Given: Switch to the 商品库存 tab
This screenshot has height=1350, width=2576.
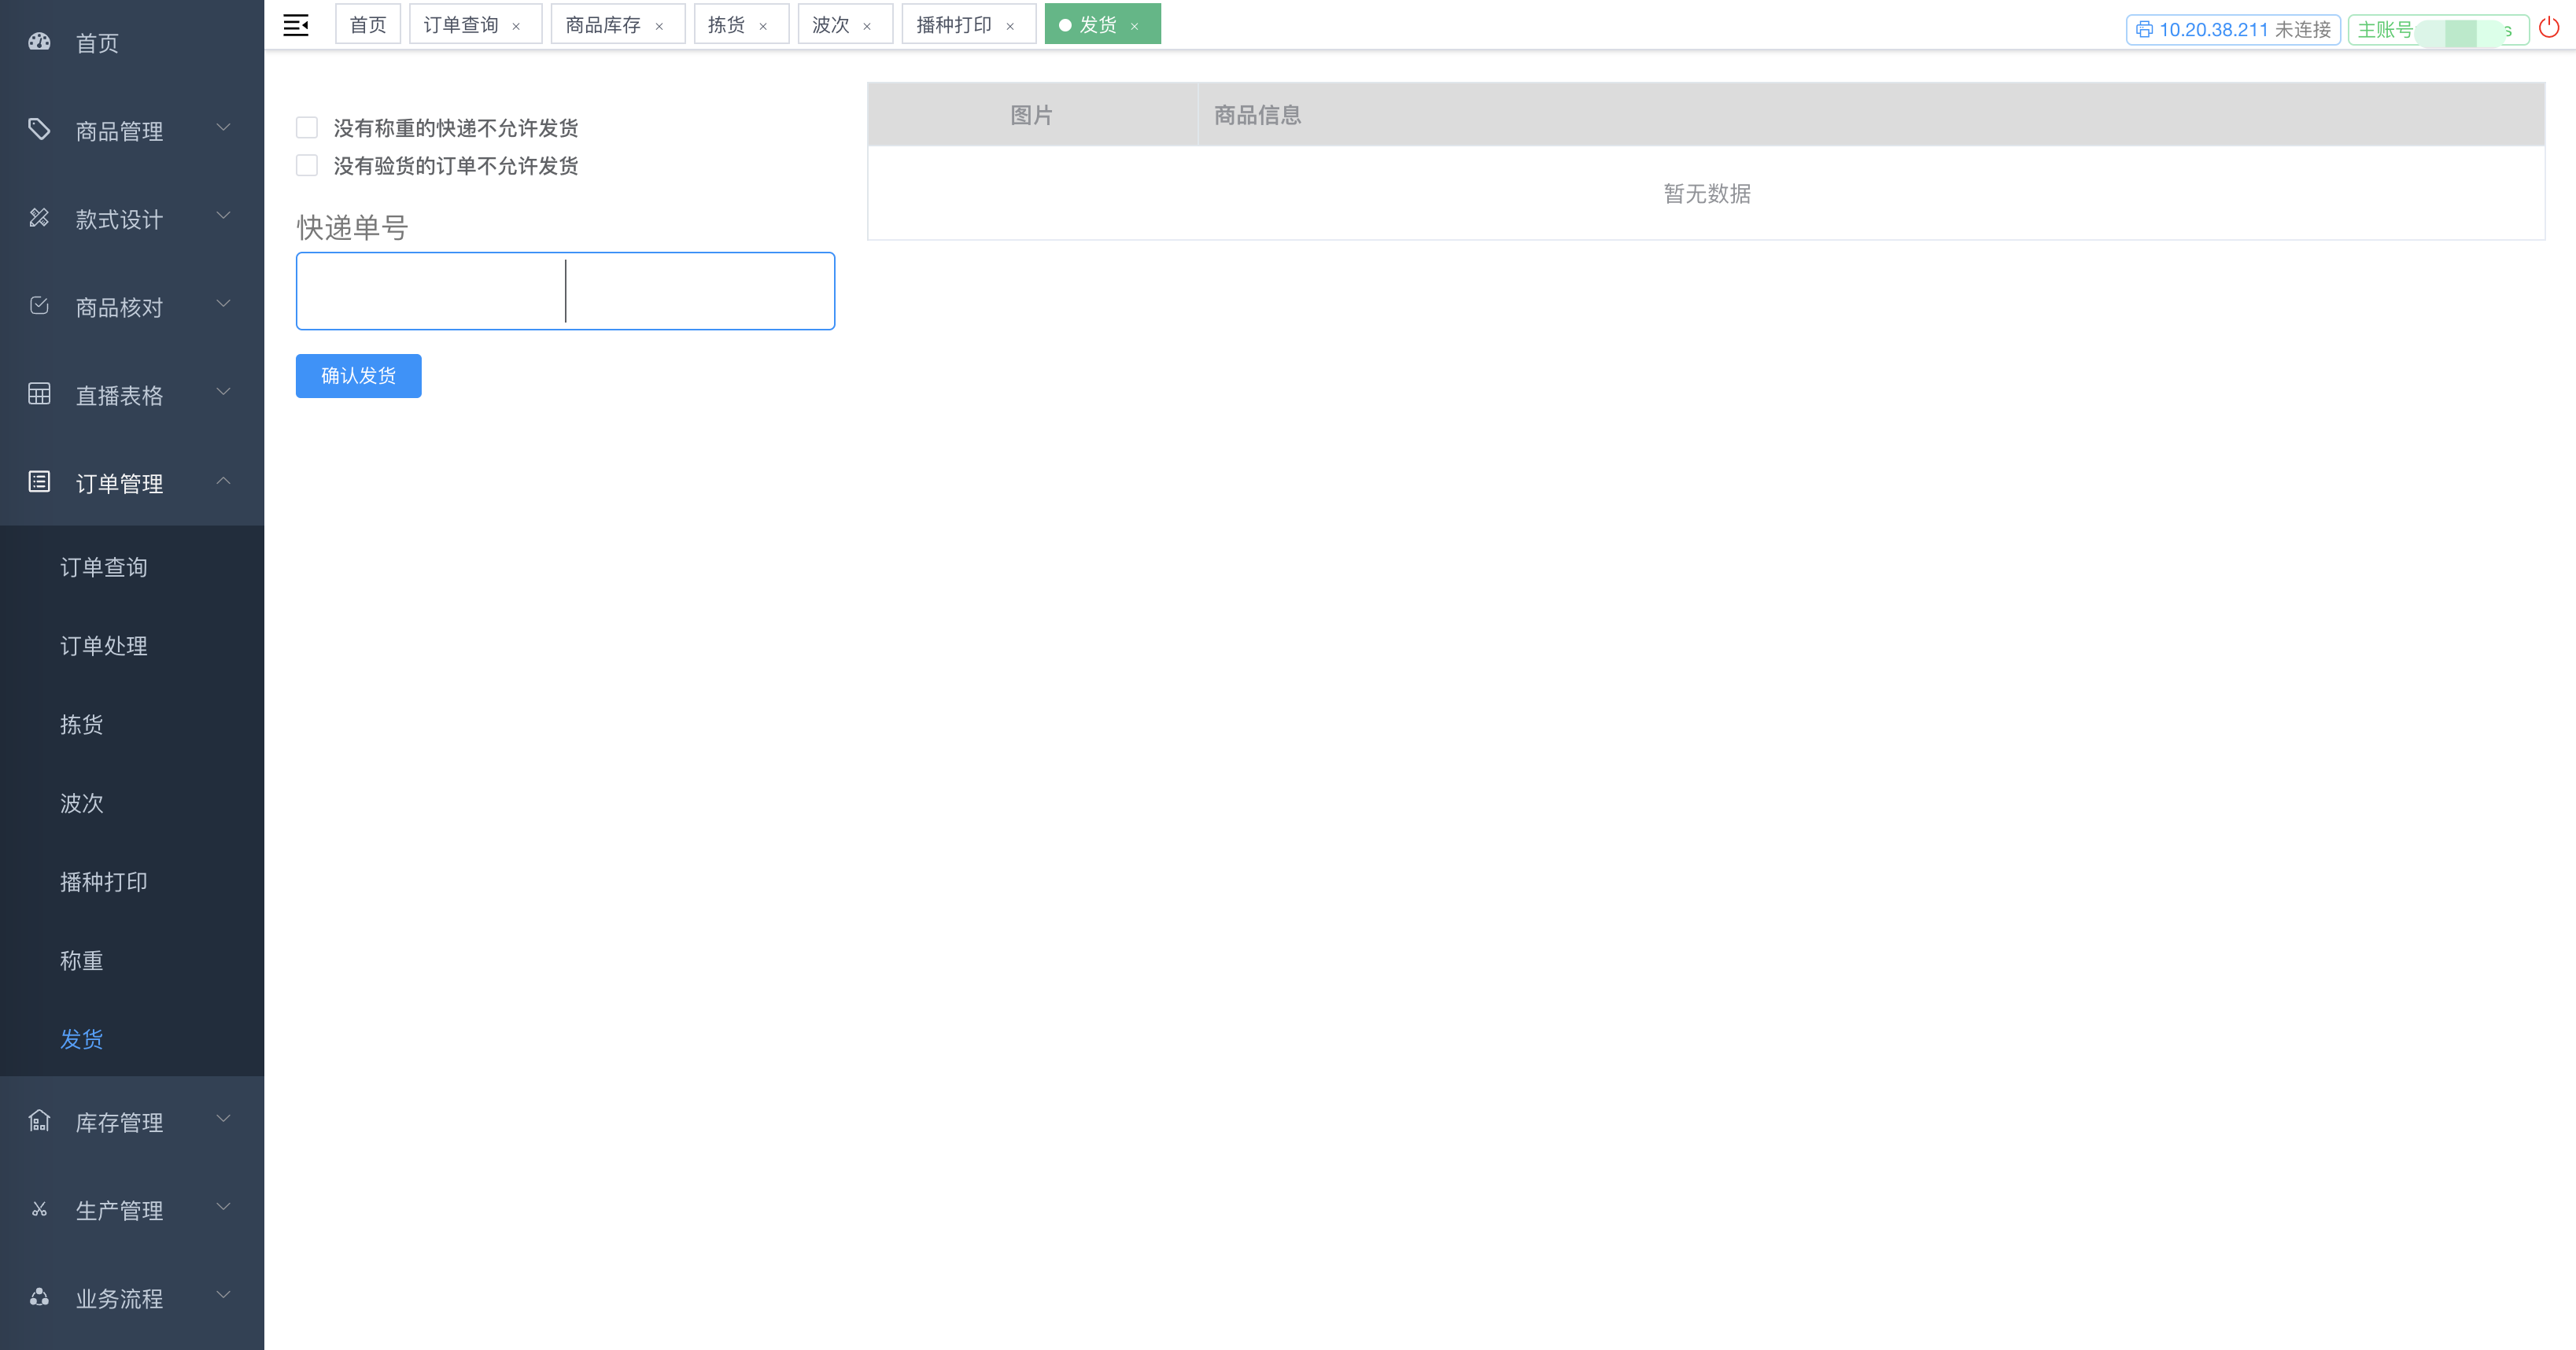Looking at the screenshot, I should [603, 25].
